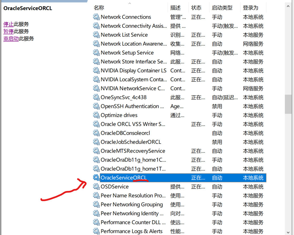294x235 pixels.
Task: Select the highlighted OracleServiceORCL service name
Action: coord(123,177)
